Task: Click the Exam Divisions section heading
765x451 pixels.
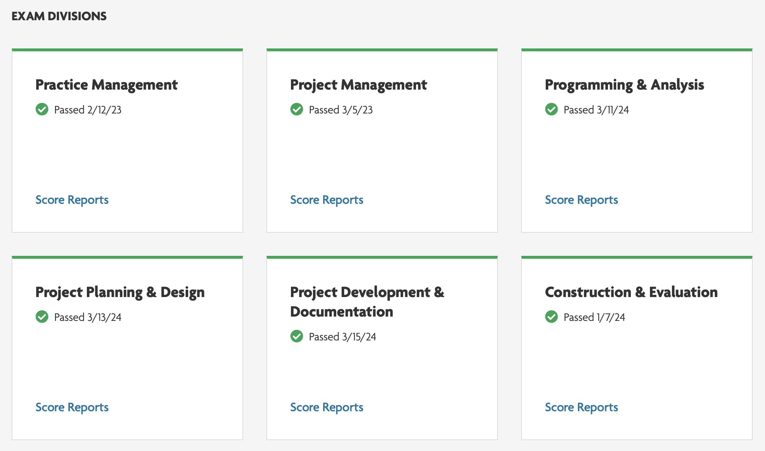Action: pos(59,16)
